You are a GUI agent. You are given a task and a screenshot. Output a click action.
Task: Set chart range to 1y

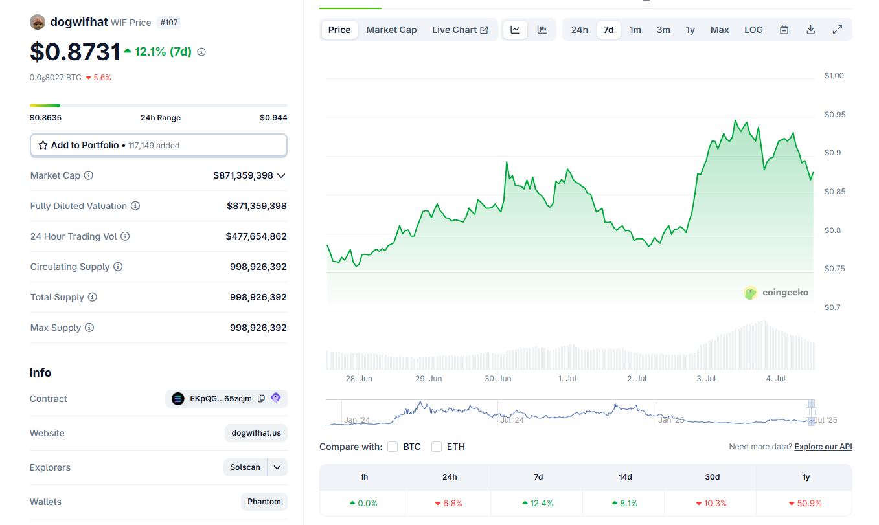tap(691, 30)
